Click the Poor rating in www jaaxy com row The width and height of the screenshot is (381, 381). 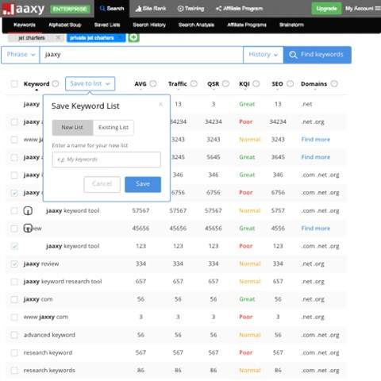click(246, 317)
